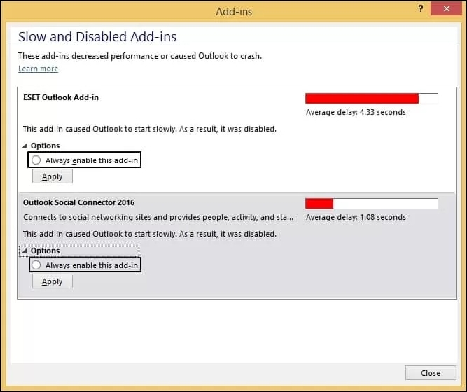Screen dimensions: 467x392
Task: Collapse Options under Outlook Social Connector 2016
Action: coord(25,251)
